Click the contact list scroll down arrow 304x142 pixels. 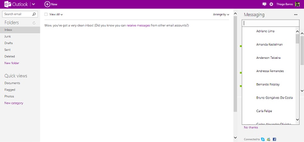pyautogui.click(x=298, y=120)
